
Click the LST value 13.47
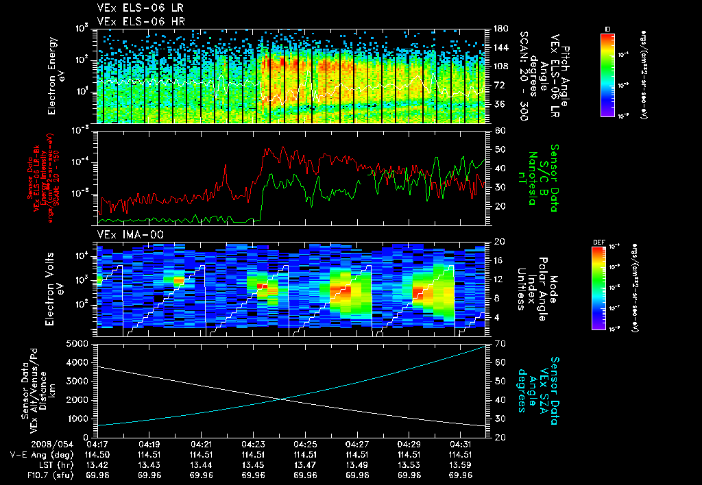pos(305,465)
